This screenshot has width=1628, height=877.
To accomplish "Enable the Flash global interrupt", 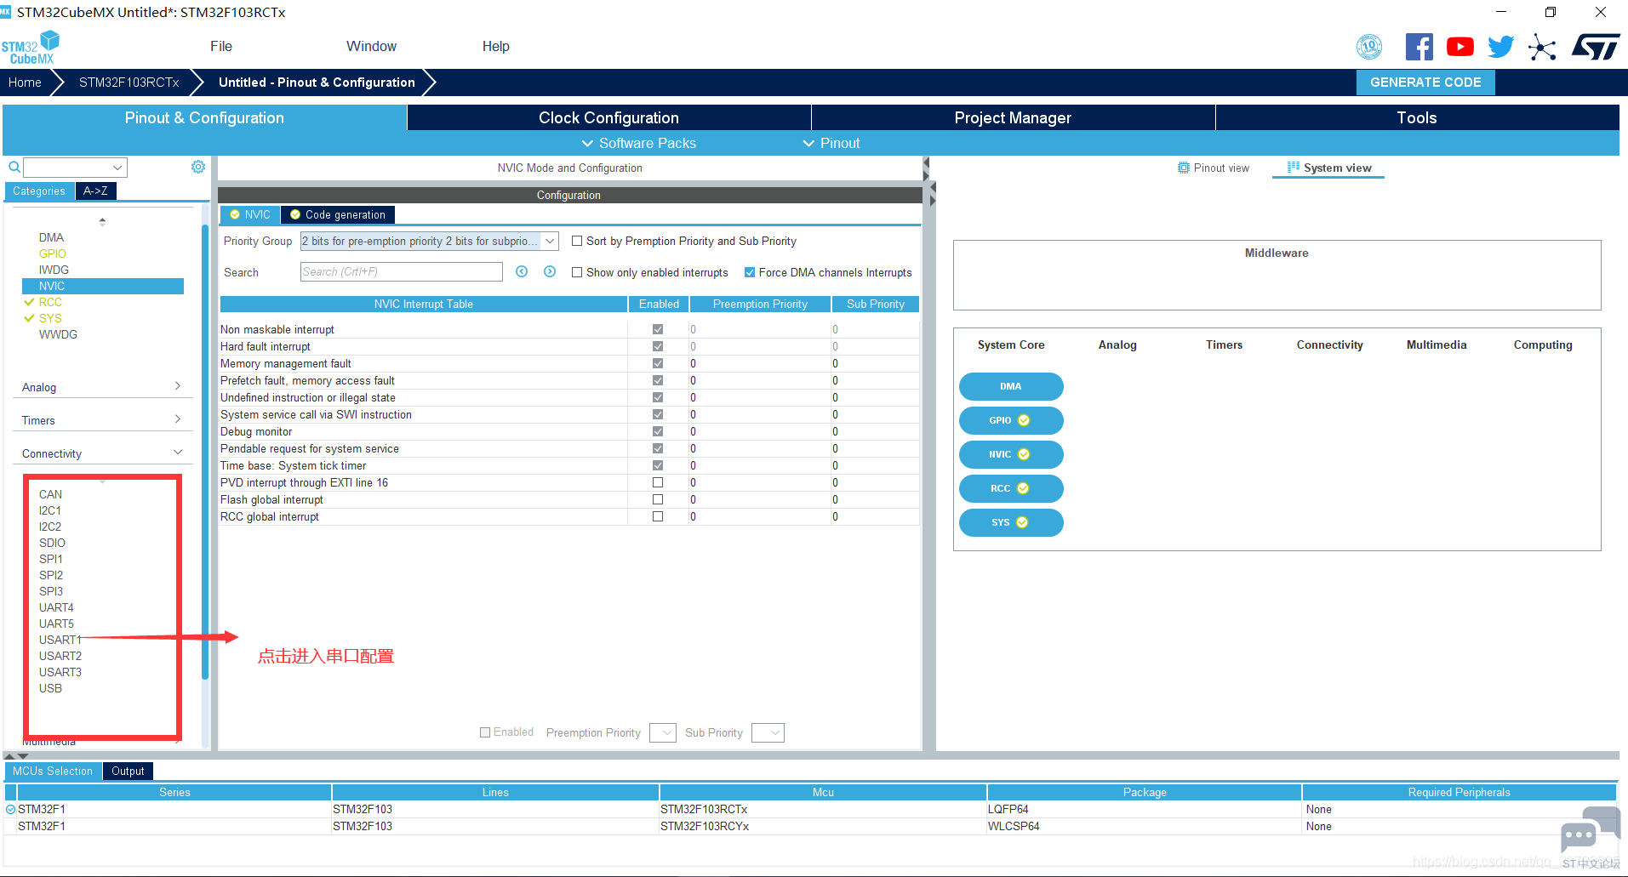I will 658,499.
